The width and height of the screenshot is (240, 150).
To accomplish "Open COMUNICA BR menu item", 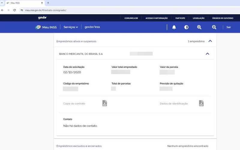I will tap(131, 18).
